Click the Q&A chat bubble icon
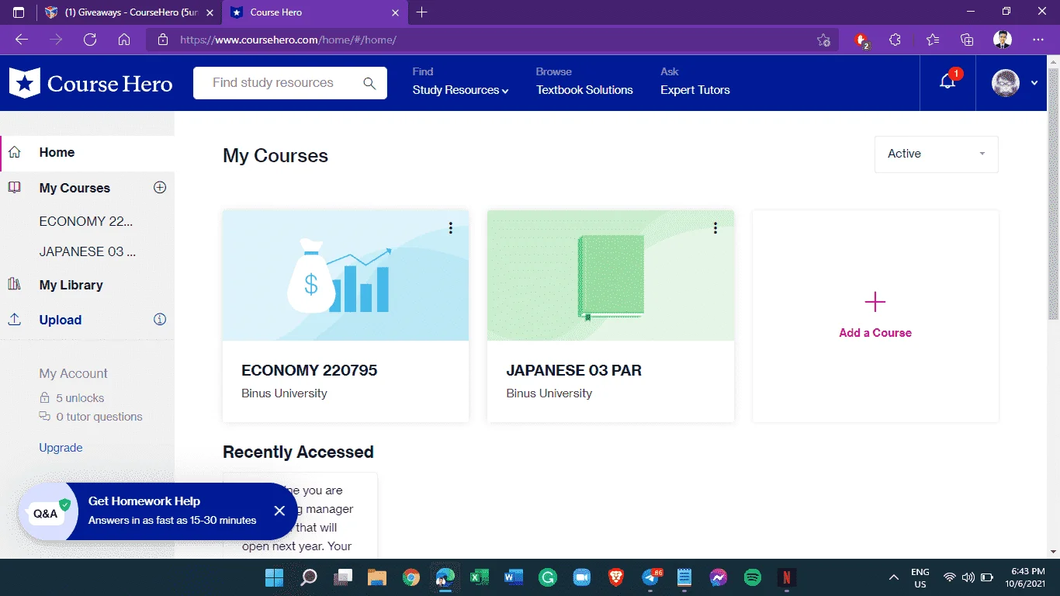 (x=47, y=512)
